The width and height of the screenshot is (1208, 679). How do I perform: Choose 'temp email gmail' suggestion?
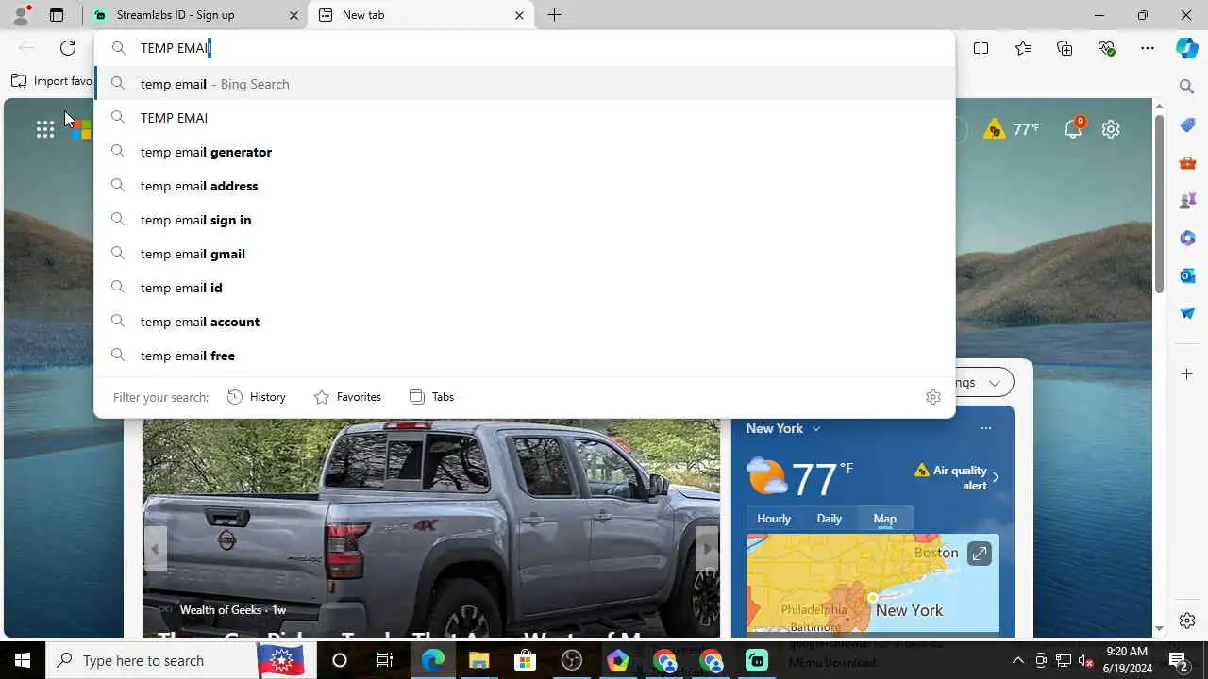point(525,254)
